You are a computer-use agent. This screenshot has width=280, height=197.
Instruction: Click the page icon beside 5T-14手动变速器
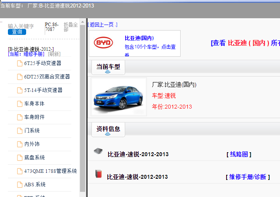[20, 90]
